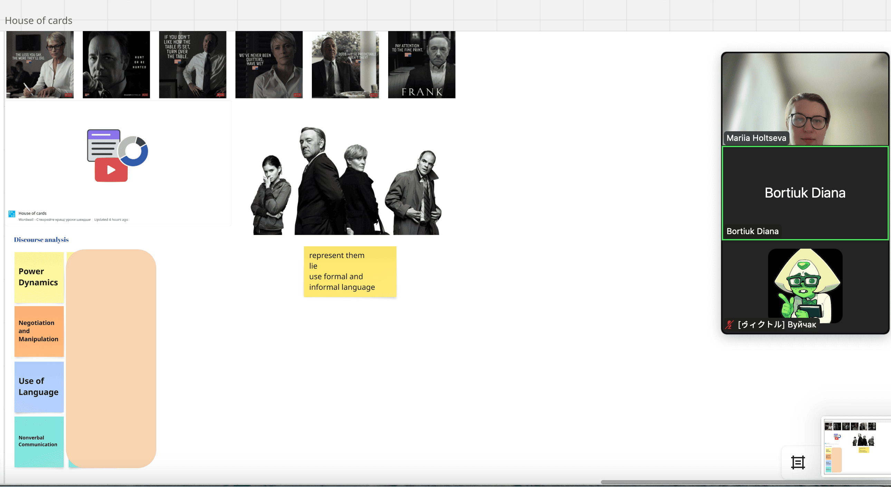Click the House of cards board title

38,21
